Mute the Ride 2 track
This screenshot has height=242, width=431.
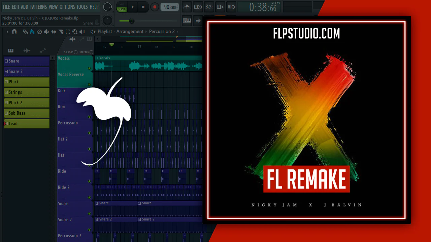click(x=89, y=198)
